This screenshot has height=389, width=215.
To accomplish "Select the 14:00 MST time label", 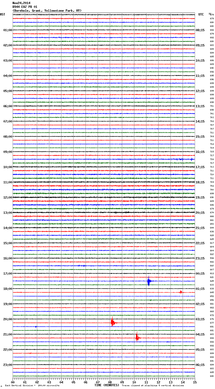I will (8, 228).
